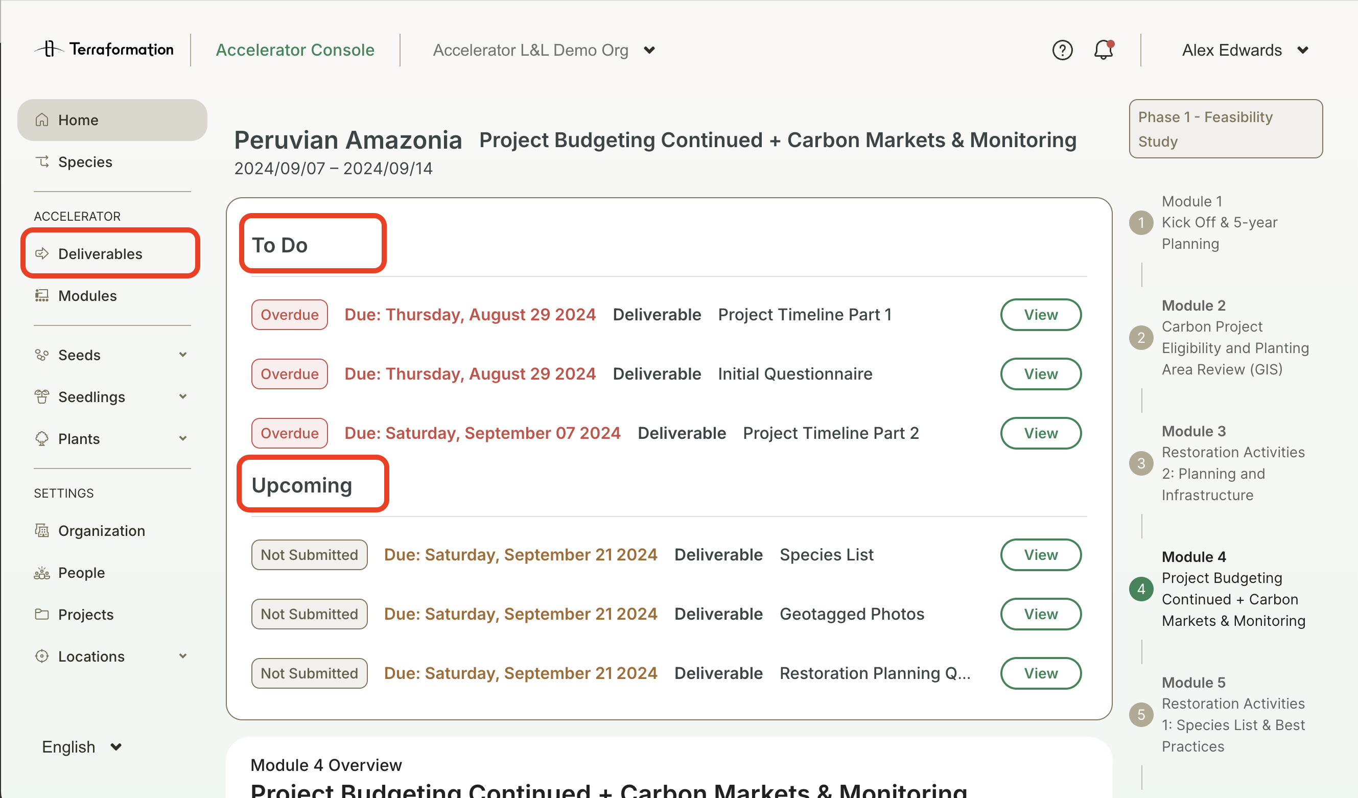The height and width of the screenshot is (798, 1358).
Task: Click 'Due: Saturday, September 07 2024' text
Action: click(x=482, y=433)
